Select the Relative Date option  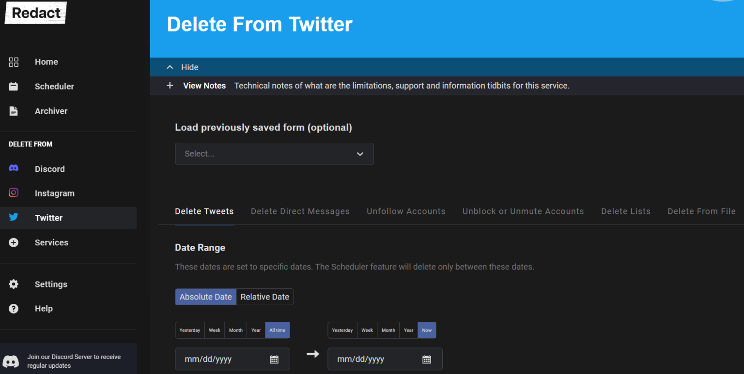(265, 297)
